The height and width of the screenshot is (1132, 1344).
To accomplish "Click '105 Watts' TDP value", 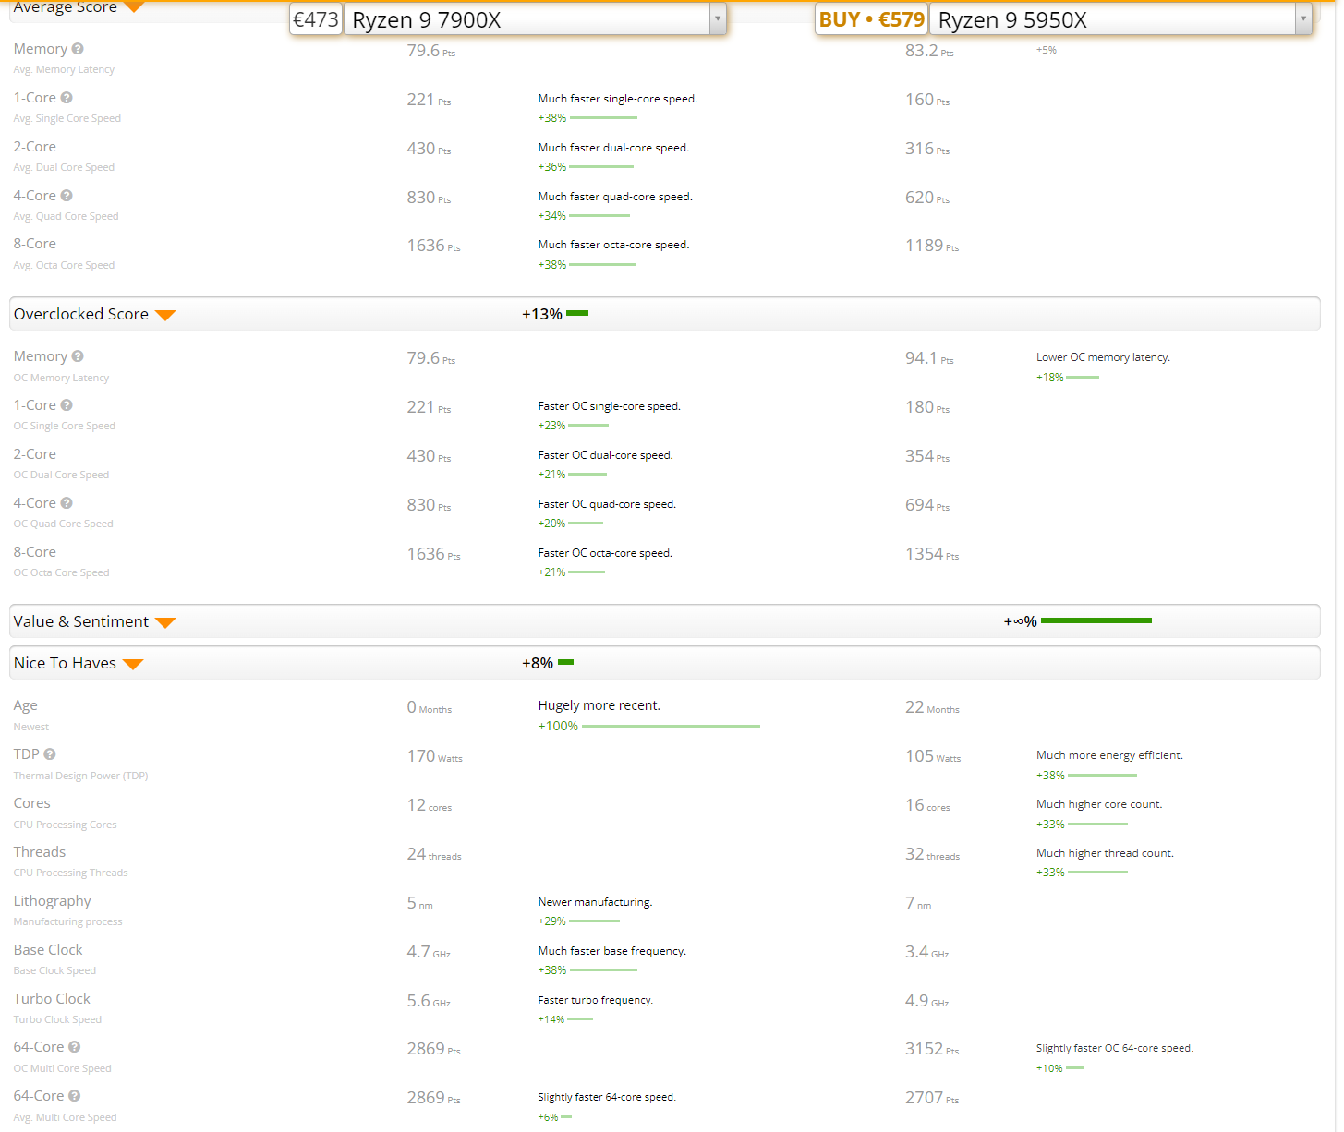I will 933,756.
